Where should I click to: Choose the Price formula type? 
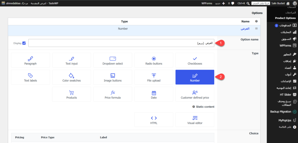113,94
